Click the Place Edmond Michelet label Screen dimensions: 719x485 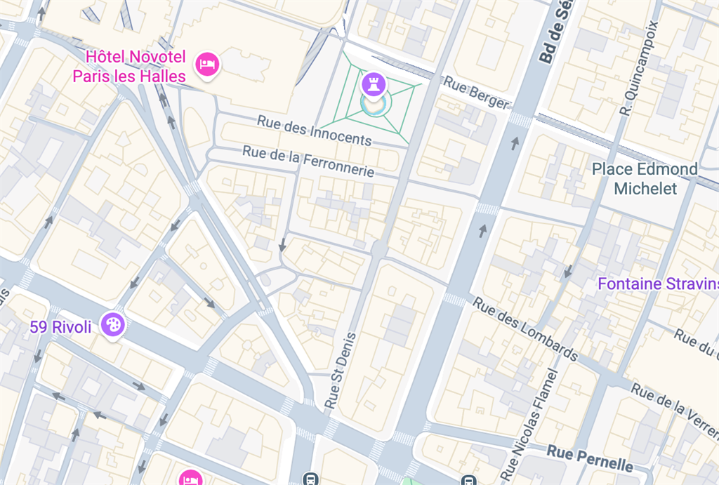tap(645, 178)
